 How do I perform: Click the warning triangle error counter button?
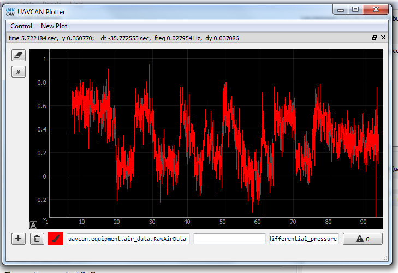(x=362, y=239)
